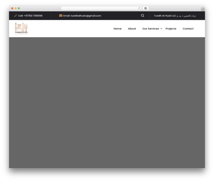Click the Turath Al Husin logo

tap(21, 29)
